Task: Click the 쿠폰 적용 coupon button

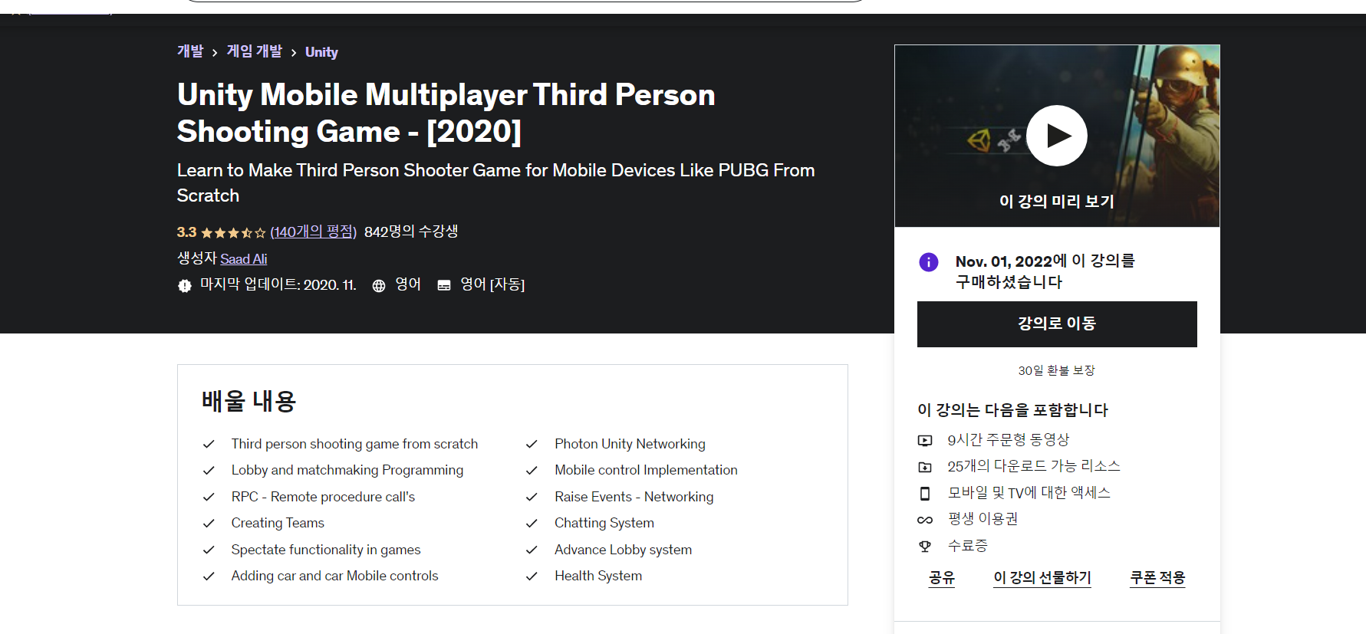Action: tap(1157, 578)
